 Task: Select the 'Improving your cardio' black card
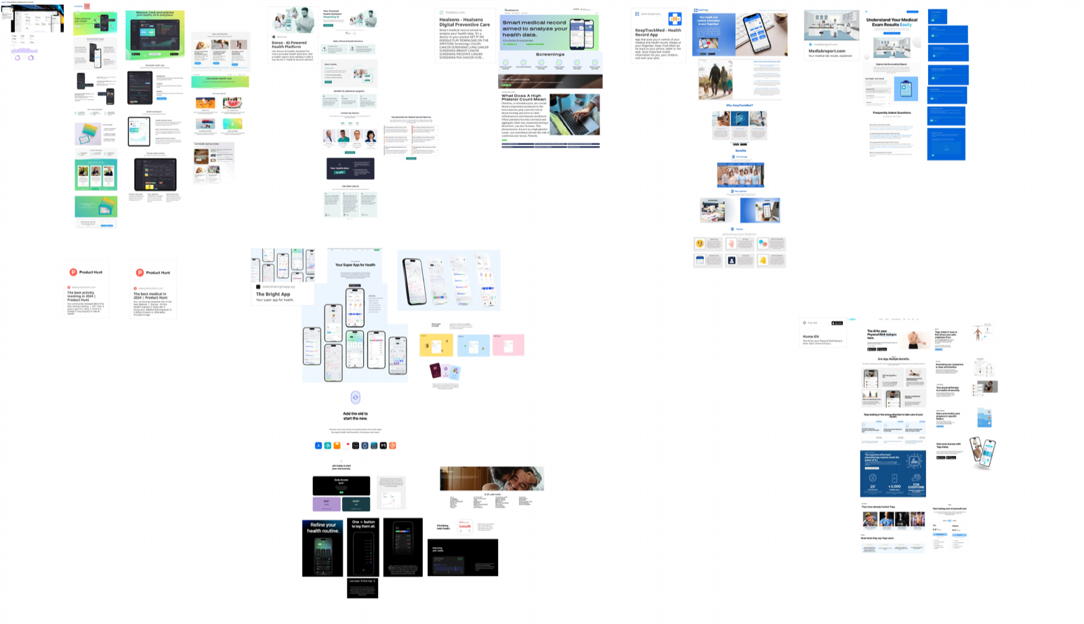pos(463,558)
